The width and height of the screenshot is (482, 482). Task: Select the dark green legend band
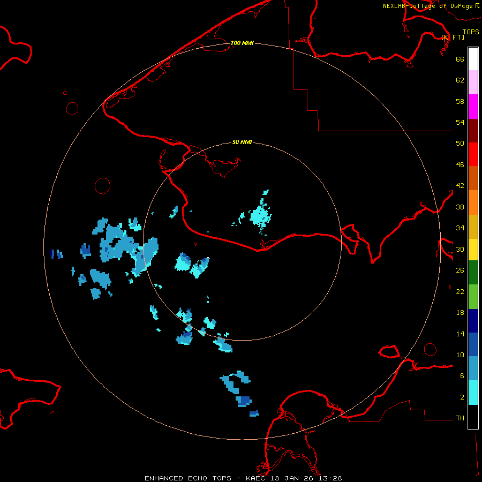click(473, 273)
